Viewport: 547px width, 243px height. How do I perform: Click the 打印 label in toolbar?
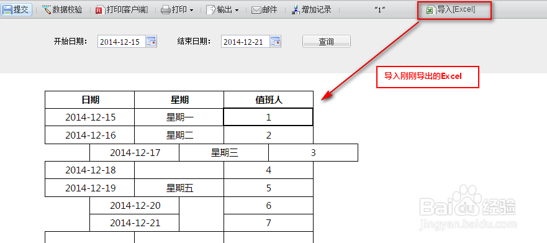[x=179, y=10]
